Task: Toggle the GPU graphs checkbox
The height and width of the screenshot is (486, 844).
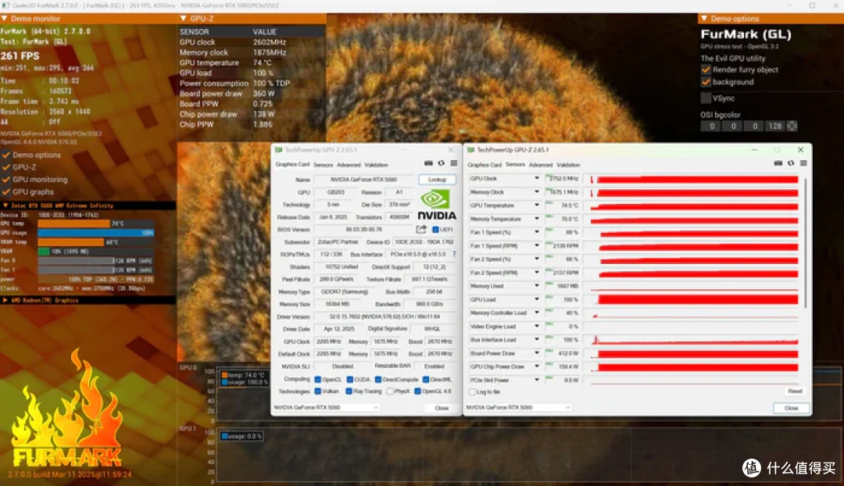Action: 6,192
